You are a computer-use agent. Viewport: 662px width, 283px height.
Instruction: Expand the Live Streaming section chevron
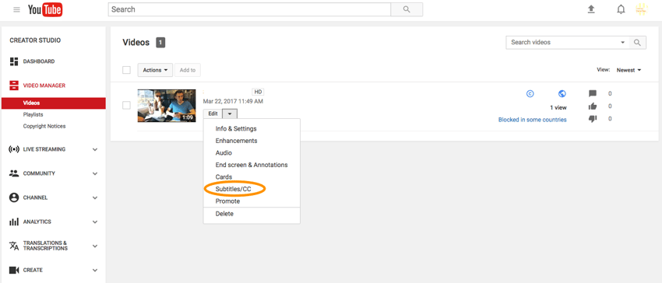pos(95,149)
